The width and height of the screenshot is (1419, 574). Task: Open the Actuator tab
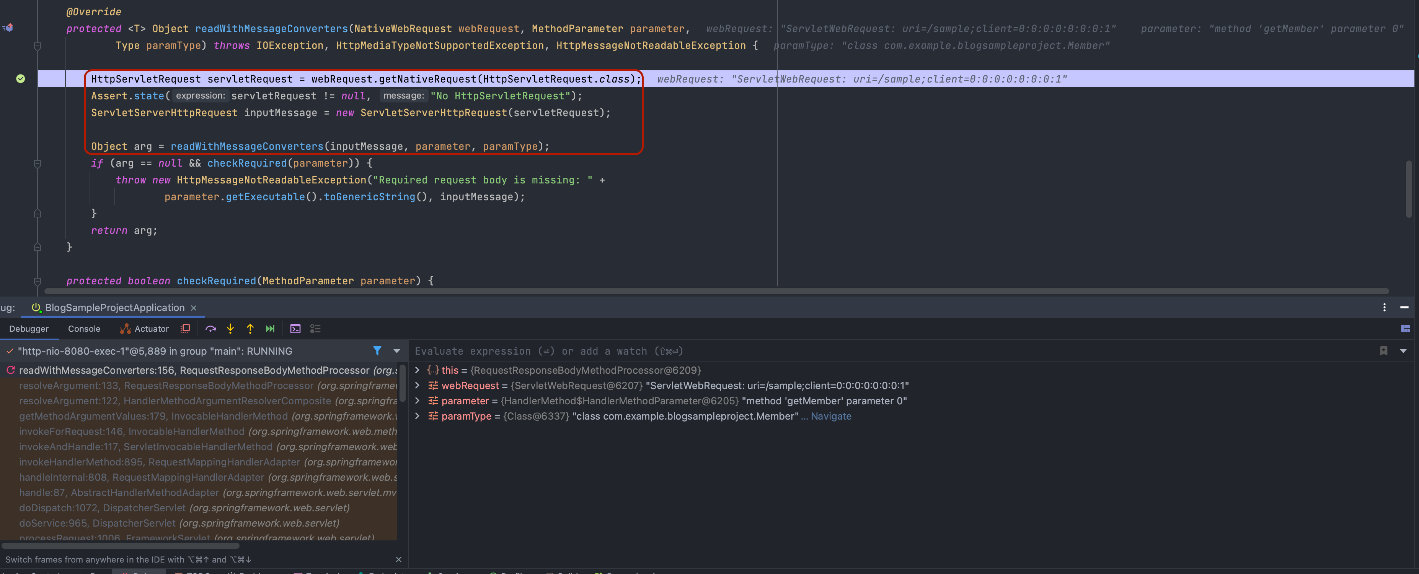(145, 329)
